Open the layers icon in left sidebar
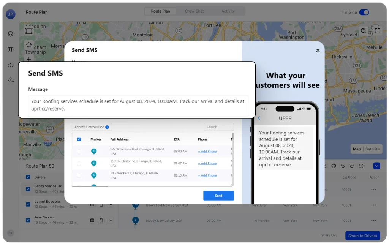The height and width of the screenshot is (245, 389). [x=10, y=34]
